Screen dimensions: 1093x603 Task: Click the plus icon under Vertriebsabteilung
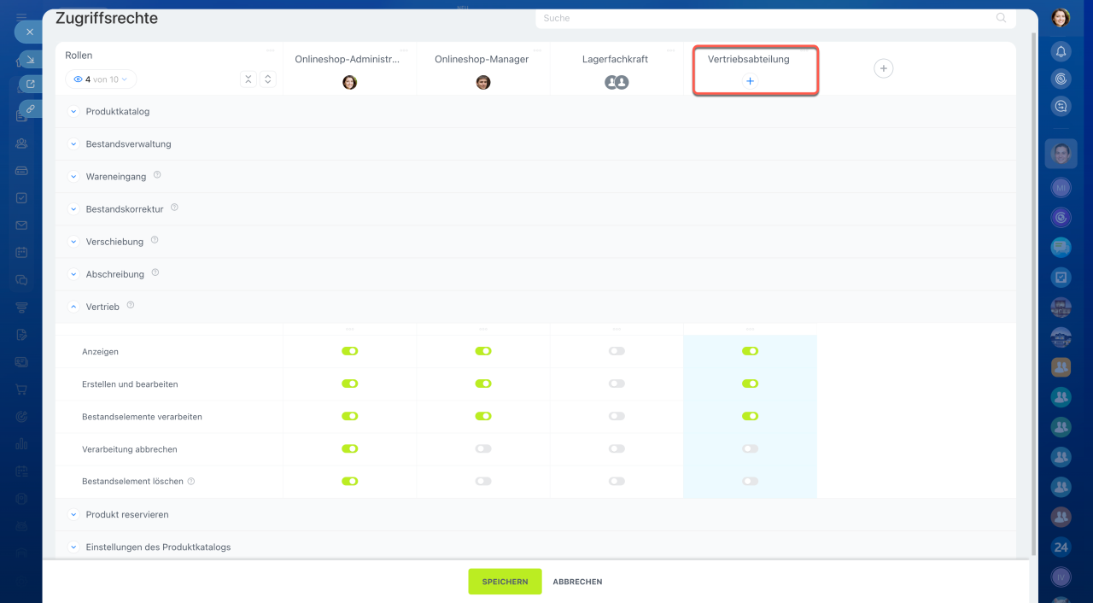coord(750,81)
